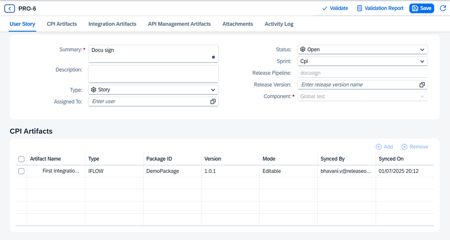Check the First Integration row checkbox

[21, 171]
